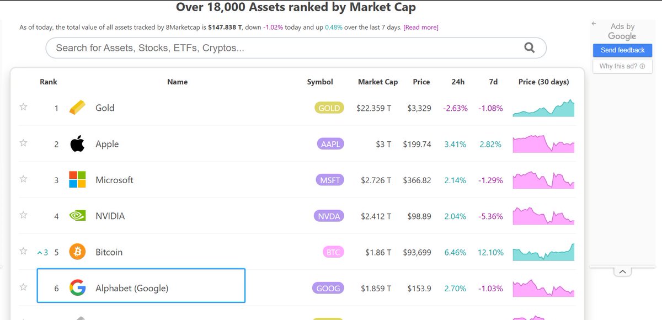Open Alphabet via the Google G logo
This screenshot has width=662, height=320.
(77, 287)
